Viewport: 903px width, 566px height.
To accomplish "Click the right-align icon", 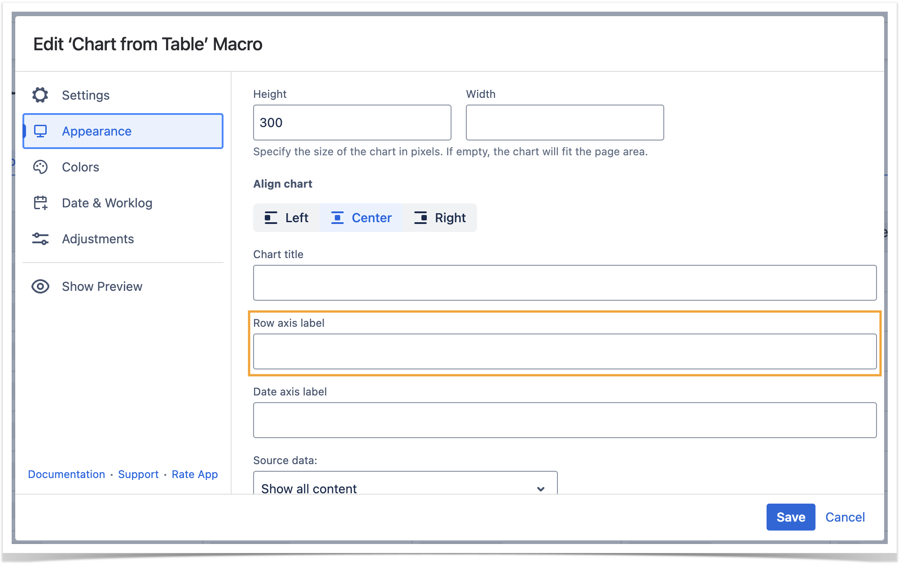I will pos(421,218).
